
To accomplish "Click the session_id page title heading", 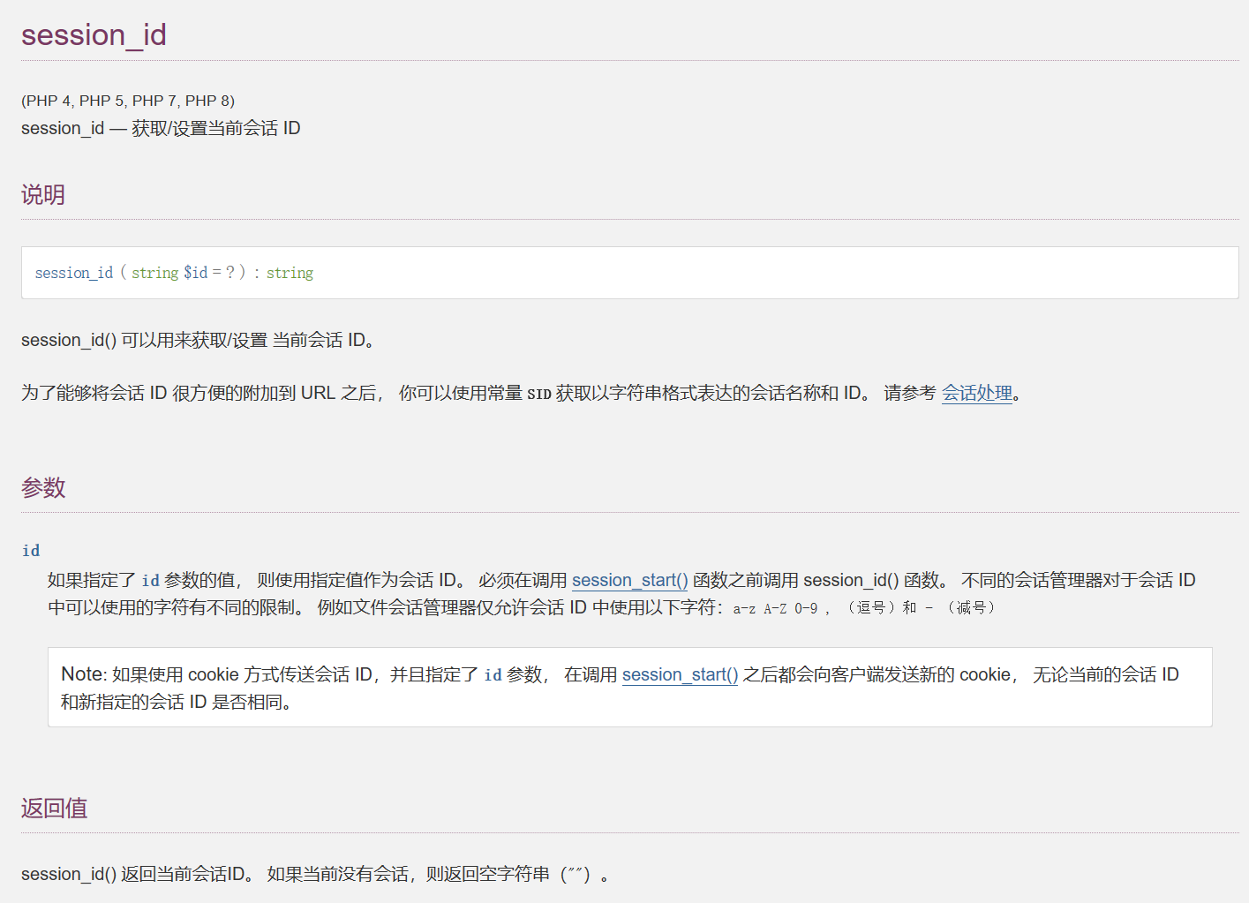I will click(x=94, y=35).
